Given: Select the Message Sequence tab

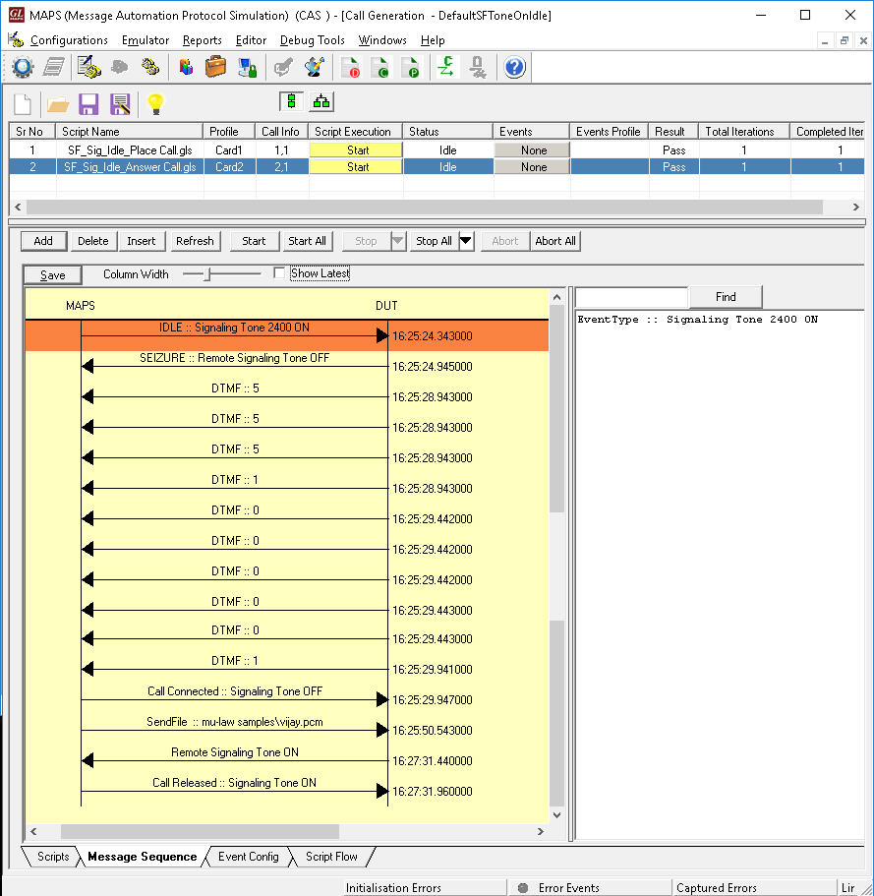Looking at the screenshot, I should pos(143,857).
